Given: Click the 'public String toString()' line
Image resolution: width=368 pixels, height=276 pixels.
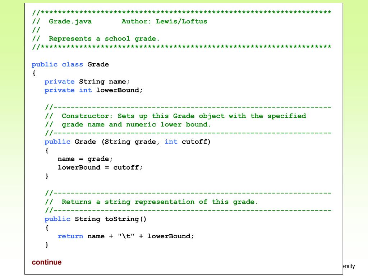Looking at the screenshot, I should point(96,219).
